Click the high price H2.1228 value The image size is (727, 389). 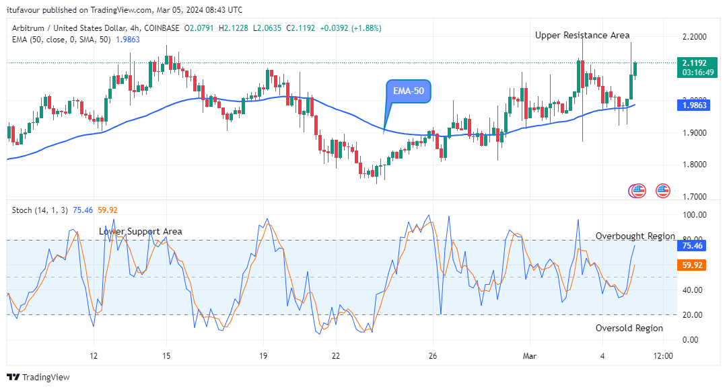(233, 28)
